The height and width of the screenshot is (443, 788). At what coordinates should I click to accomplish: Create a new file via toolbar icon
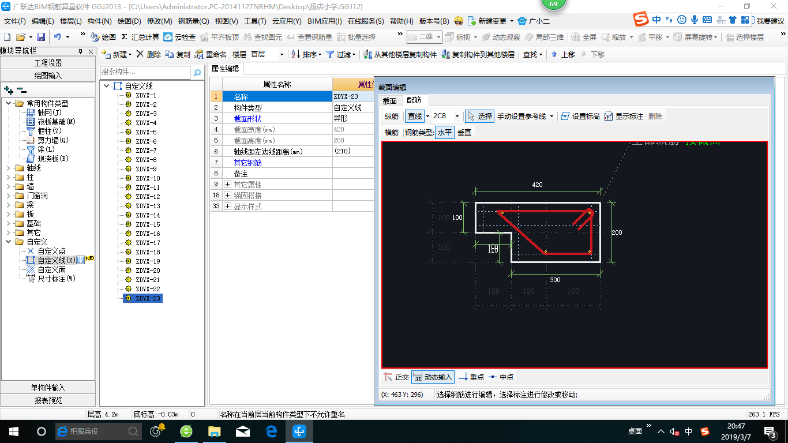[7, 37]
